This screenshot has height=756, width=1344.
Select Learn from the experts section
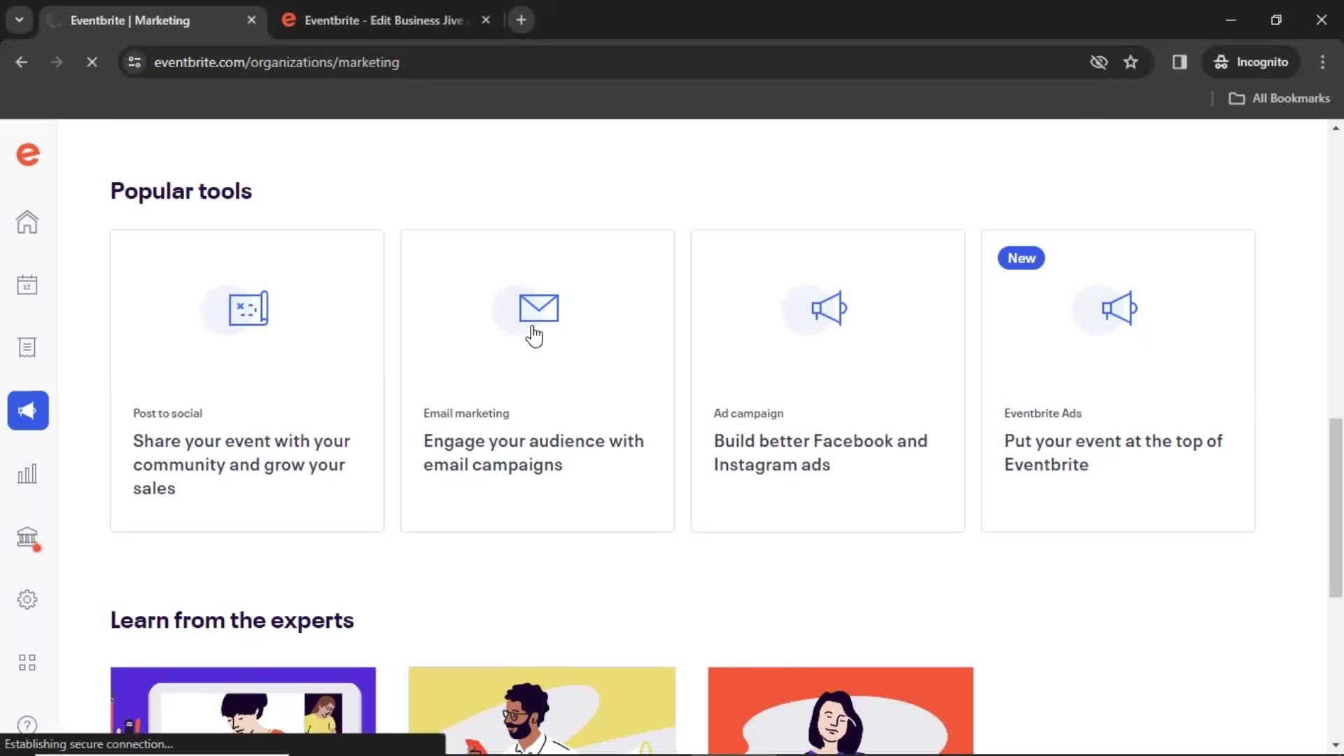click(x=232, y=619)
